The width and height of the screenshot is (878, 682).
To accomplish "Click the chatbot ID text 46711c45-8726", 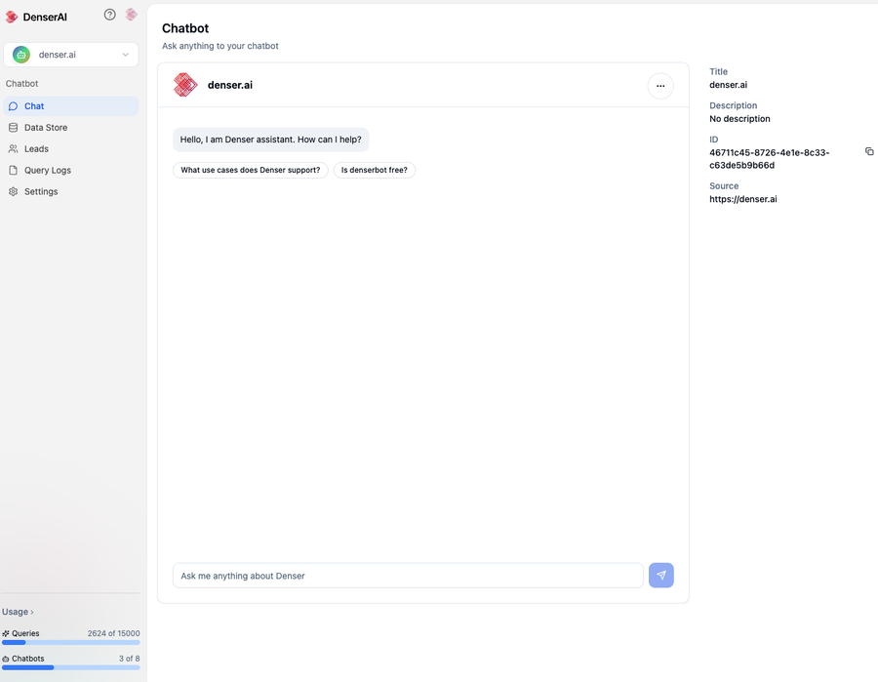I will pos(770,159).
